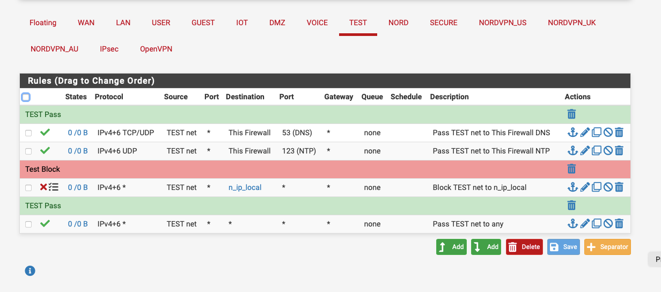Image resolution: width=661 pixels, height=292 pixels.
Task: Click anchor icon for Pass to any rule
Action: (572, 224)
